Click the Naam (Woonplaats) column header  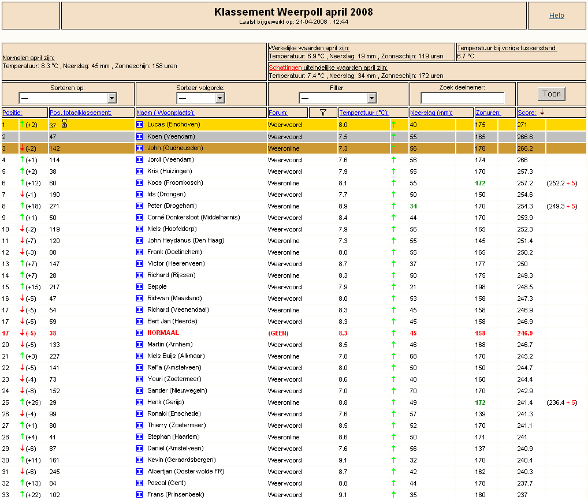pos(165,113)
